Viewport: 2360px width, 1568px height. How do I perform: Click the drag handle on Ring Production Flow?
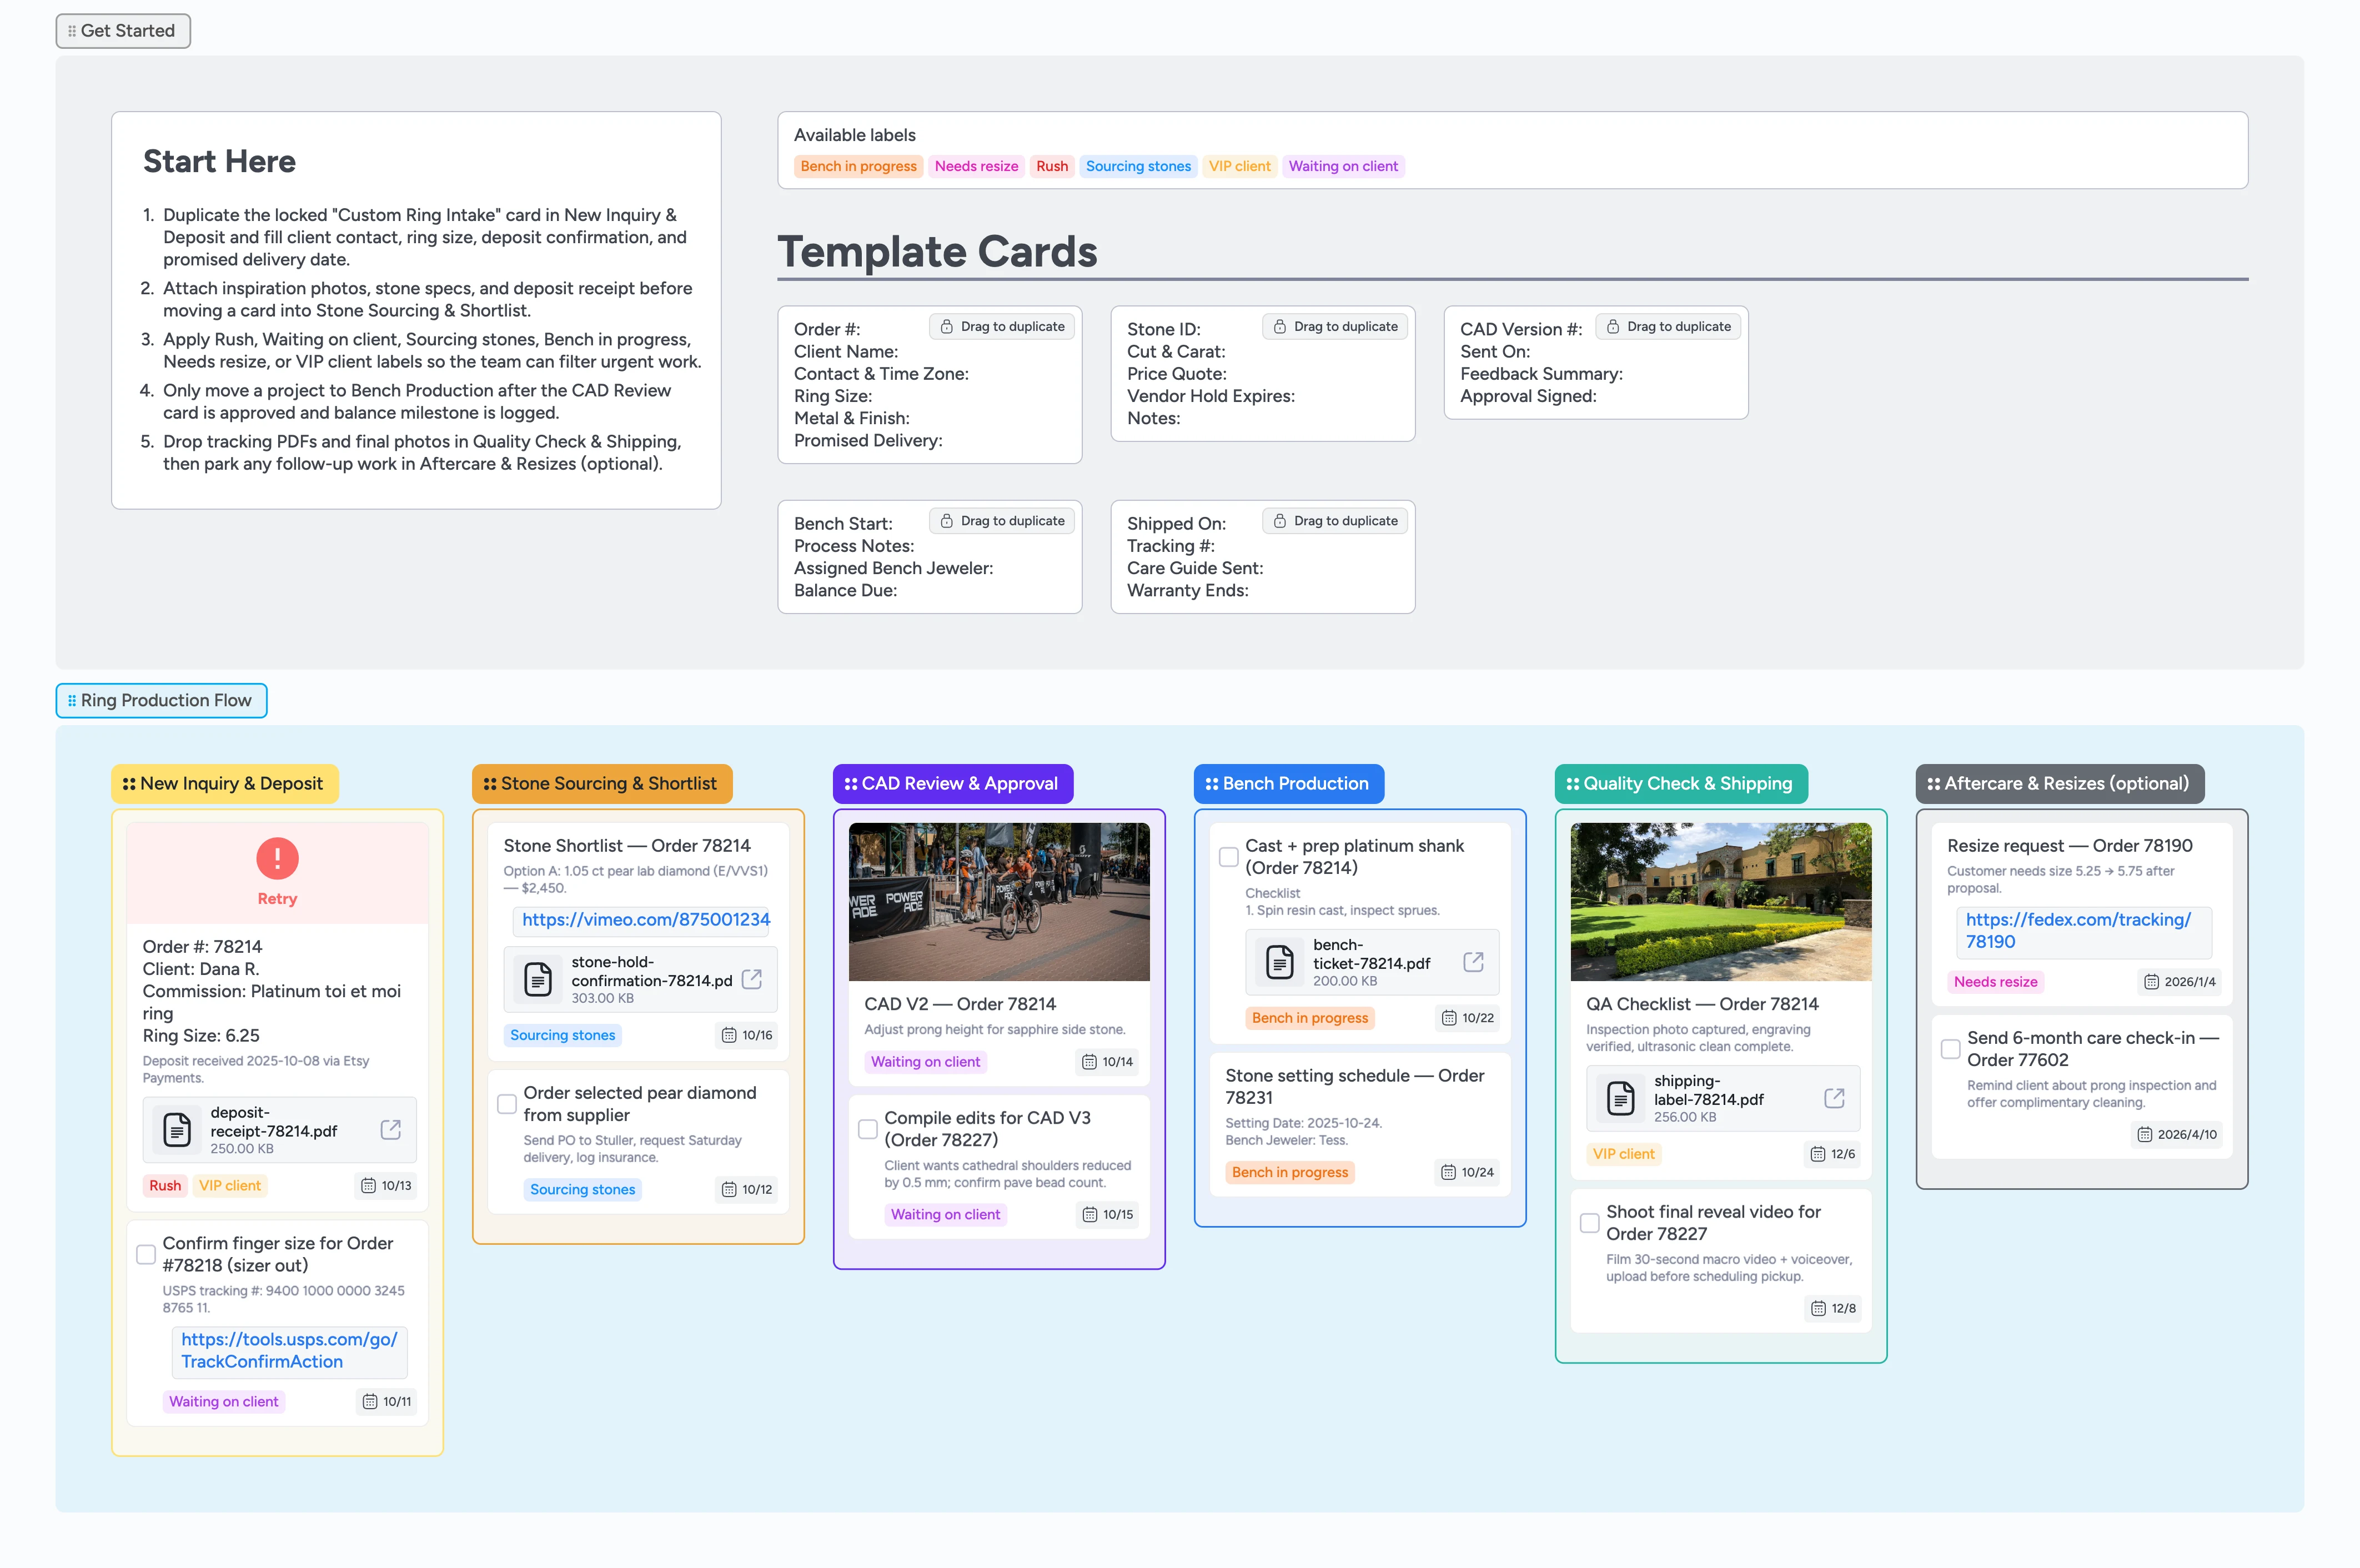tap(71, 700)
